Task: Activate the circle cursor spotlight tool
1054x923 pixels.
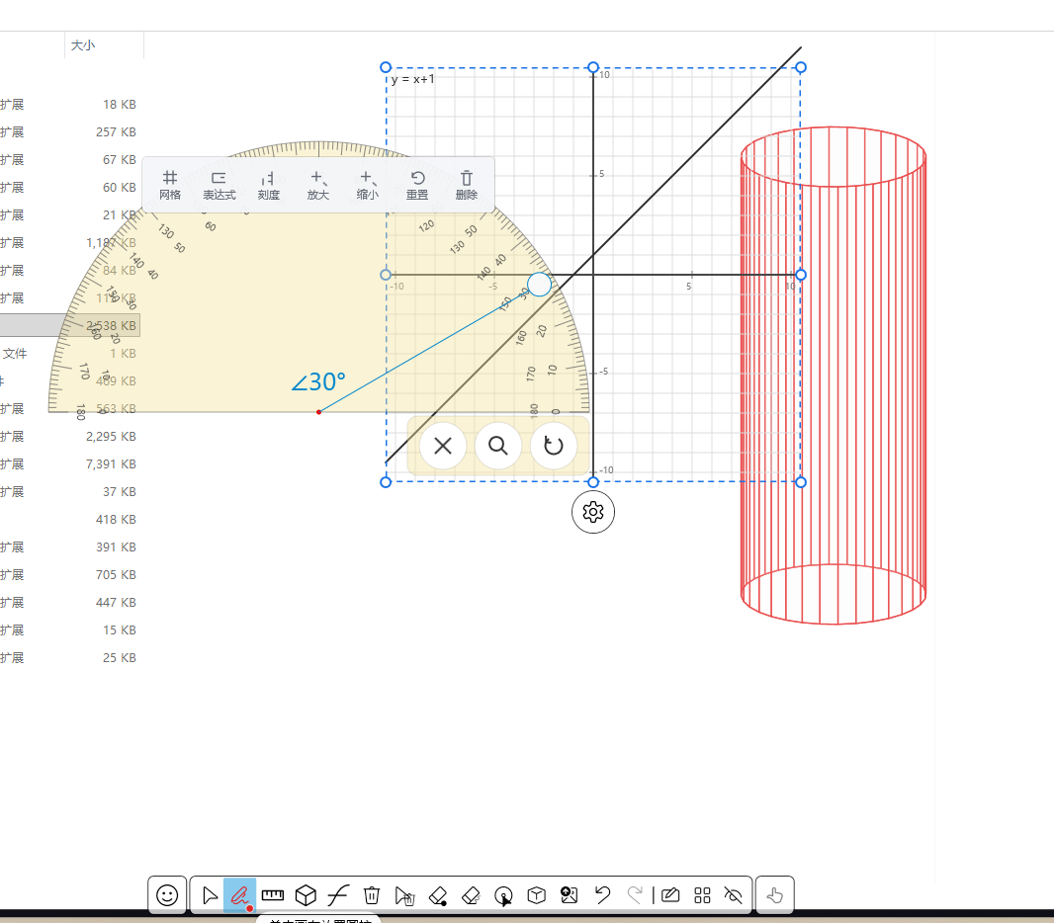Action: (503, 895)
